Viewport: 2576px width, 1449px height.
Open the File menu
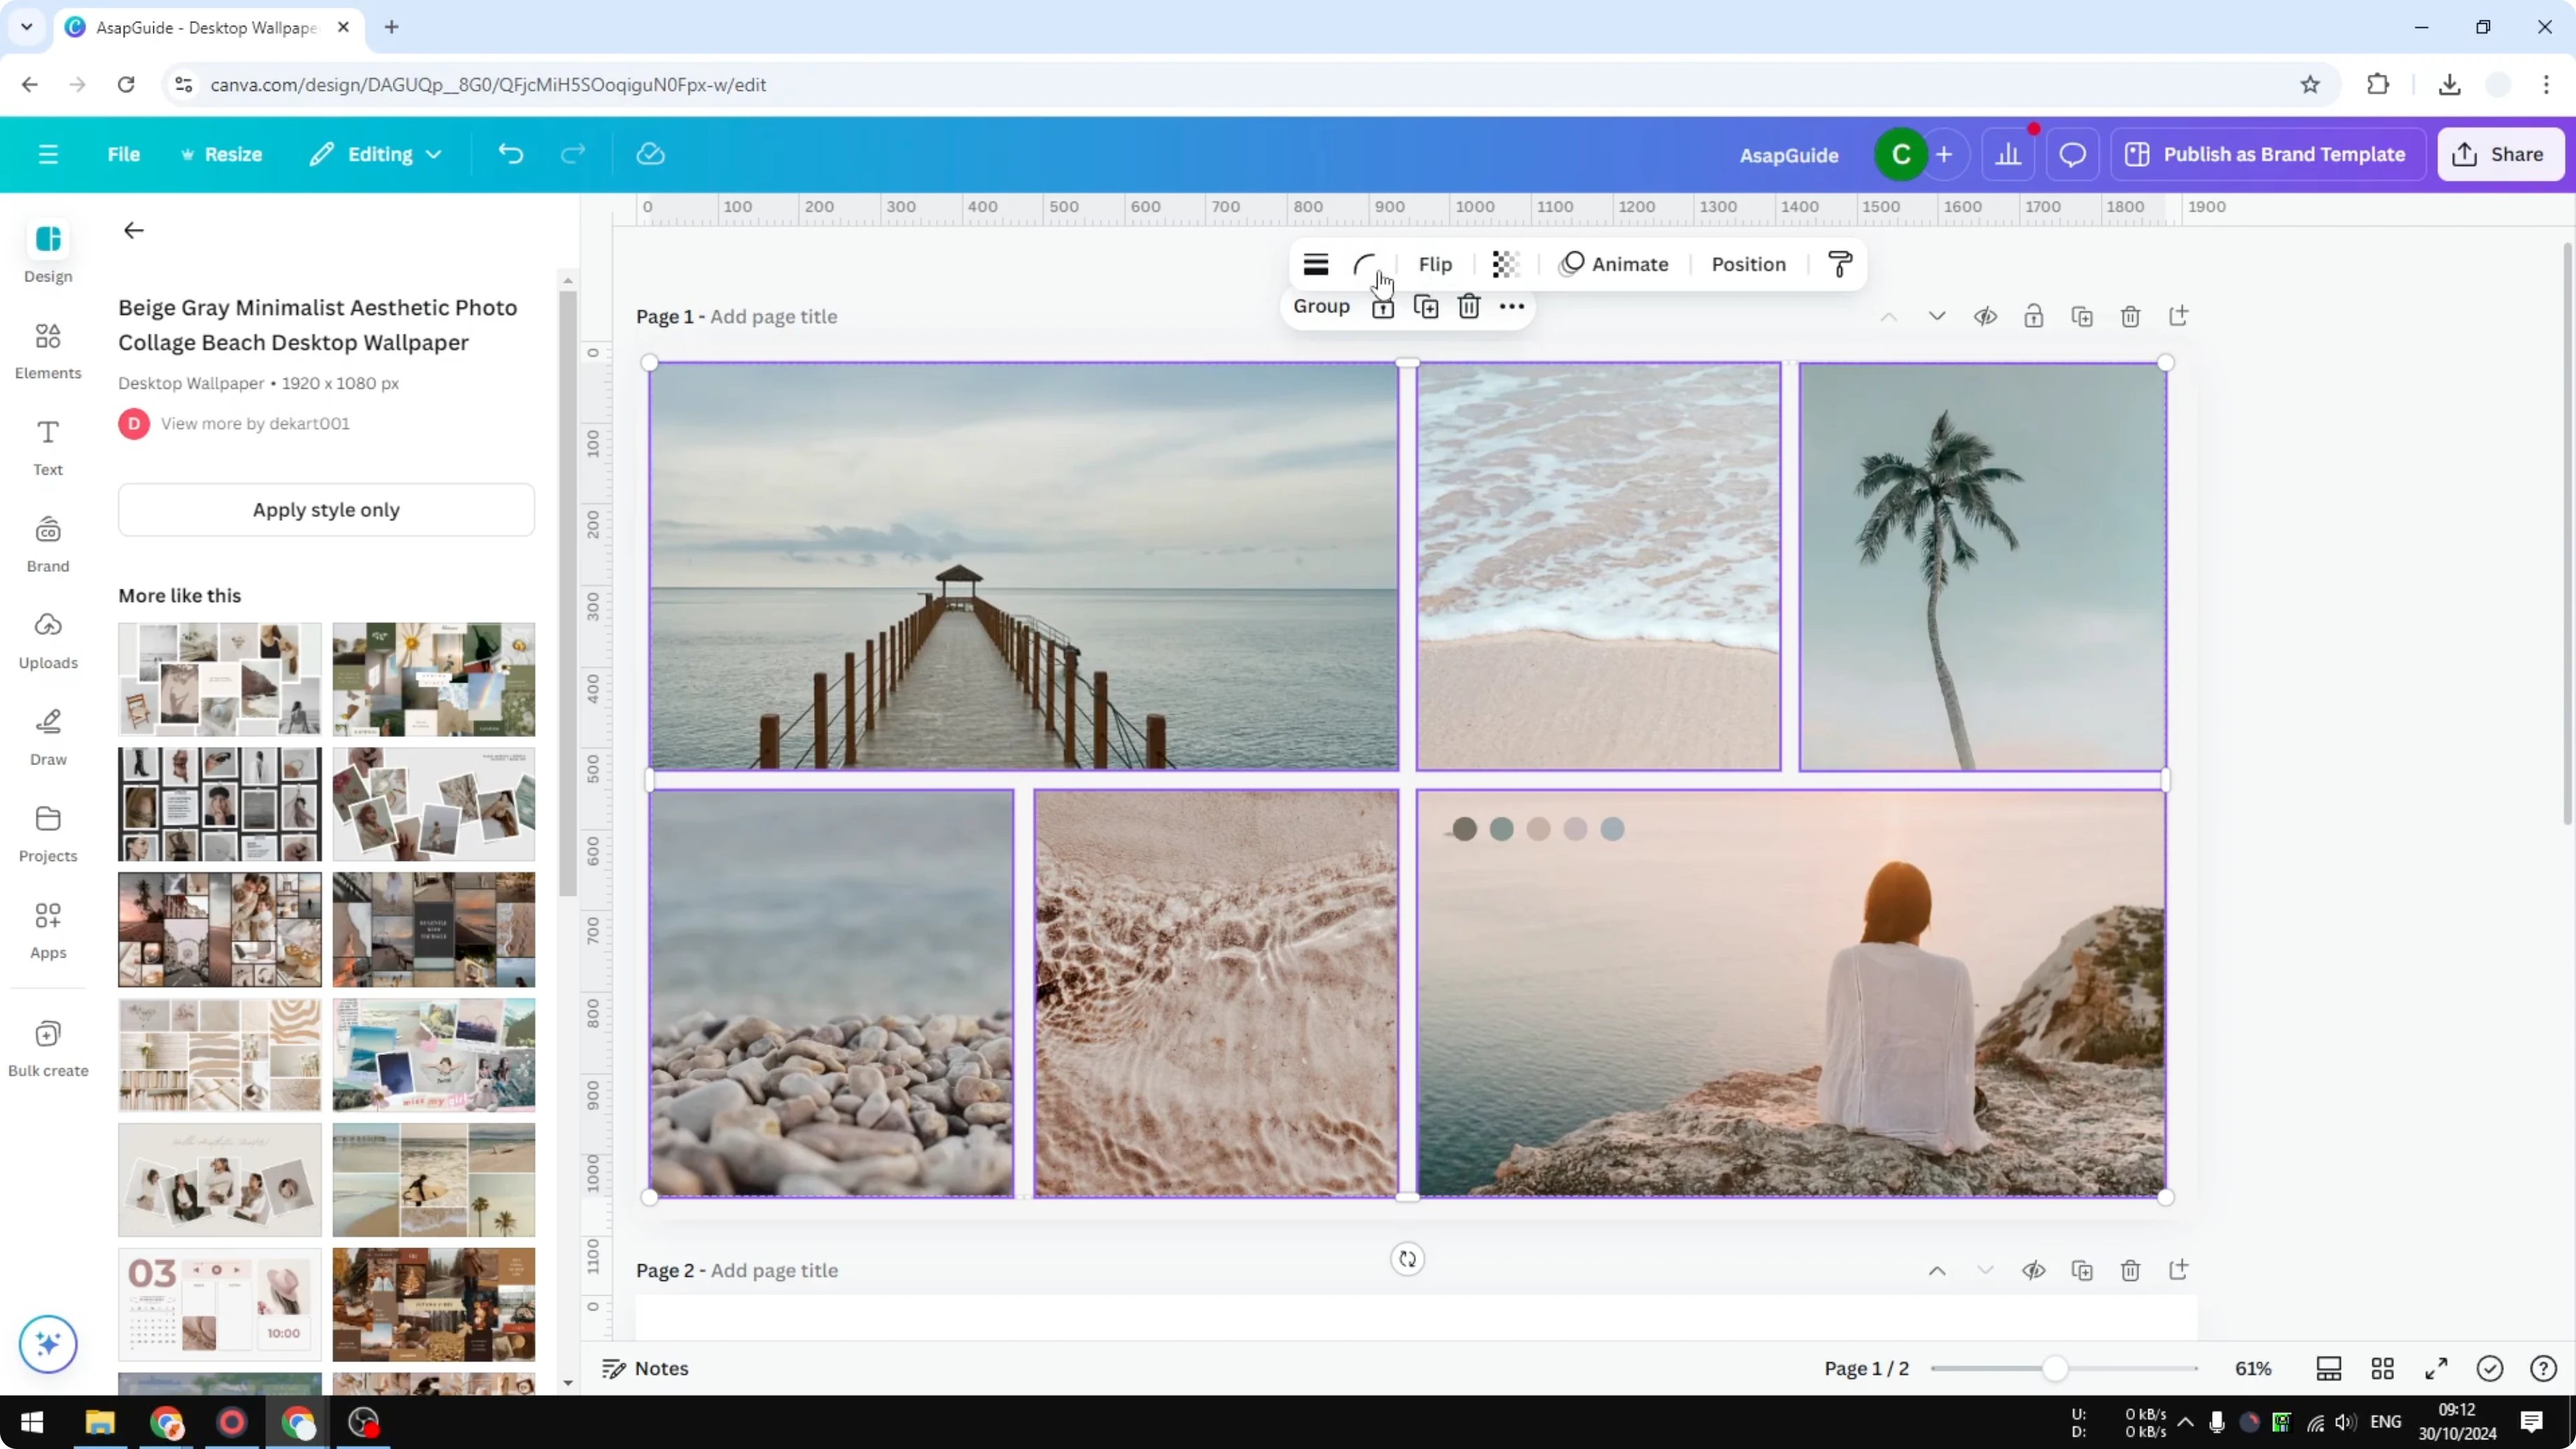[124, 154]
